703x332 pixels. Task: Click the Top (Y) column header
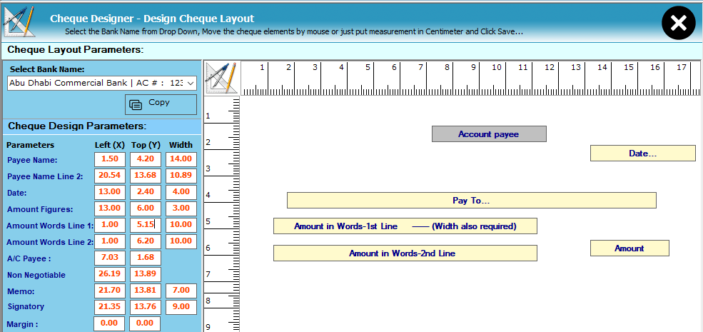click(x=146, y=145)
